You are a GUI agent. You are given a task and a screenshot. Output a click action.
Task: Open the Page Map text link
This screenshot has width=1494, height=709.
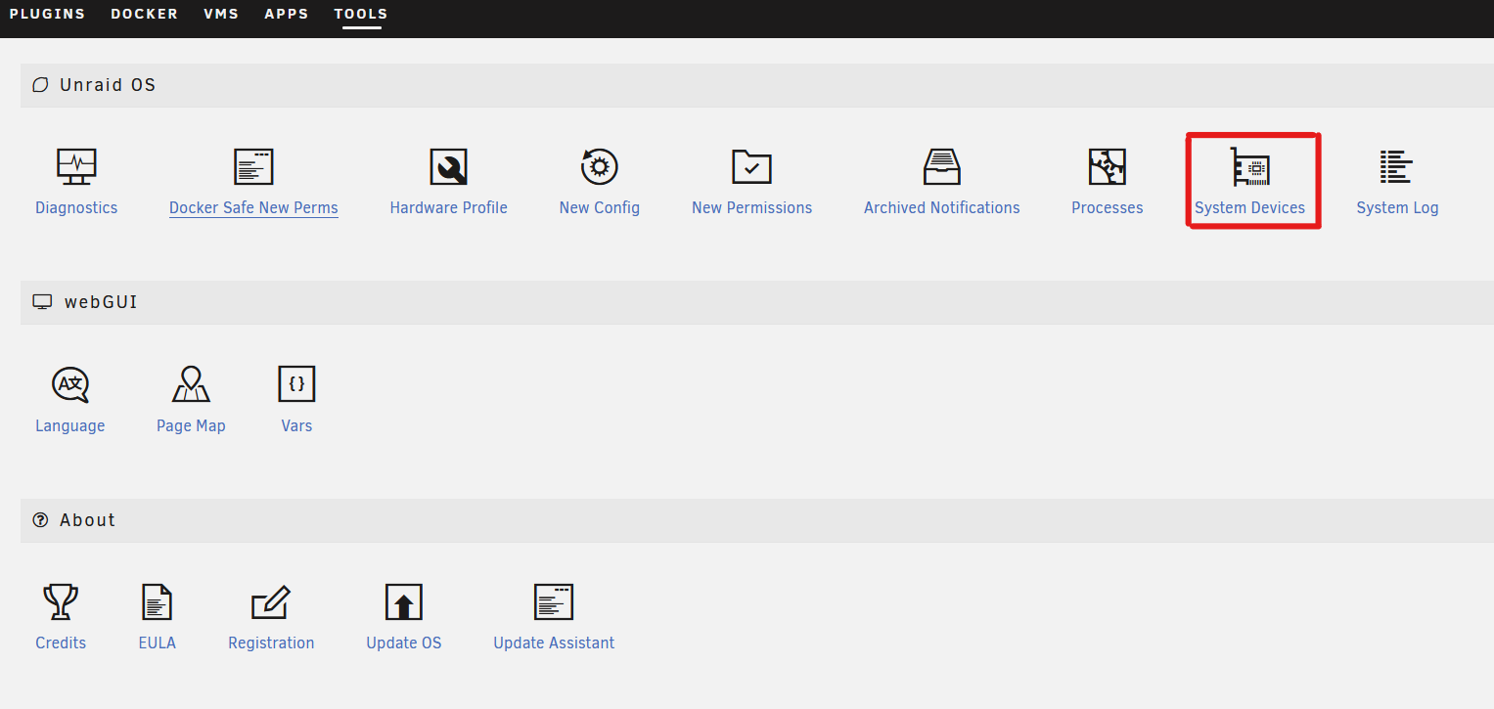coord(191,426)
